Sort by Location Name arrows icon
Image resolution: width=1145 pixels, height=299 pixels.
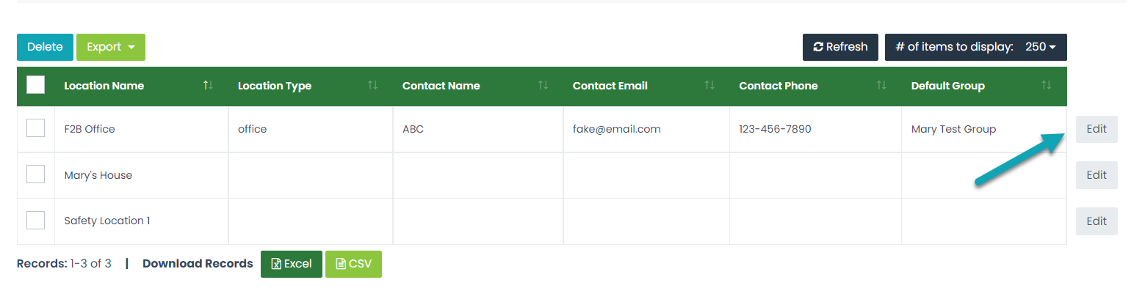coord(209,86)
